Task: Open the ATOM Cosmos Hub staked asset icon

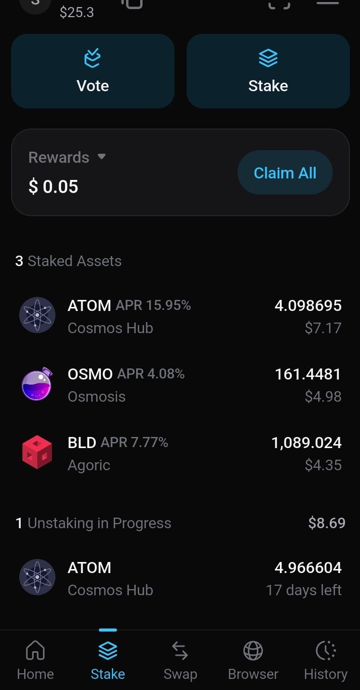Action: [37, 315]
